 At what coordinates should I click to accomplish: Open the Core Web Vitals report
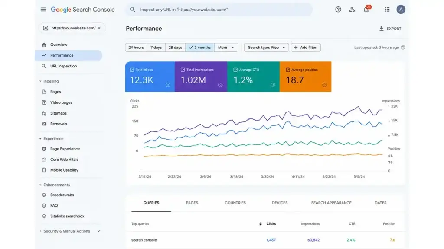click(64, 160)
